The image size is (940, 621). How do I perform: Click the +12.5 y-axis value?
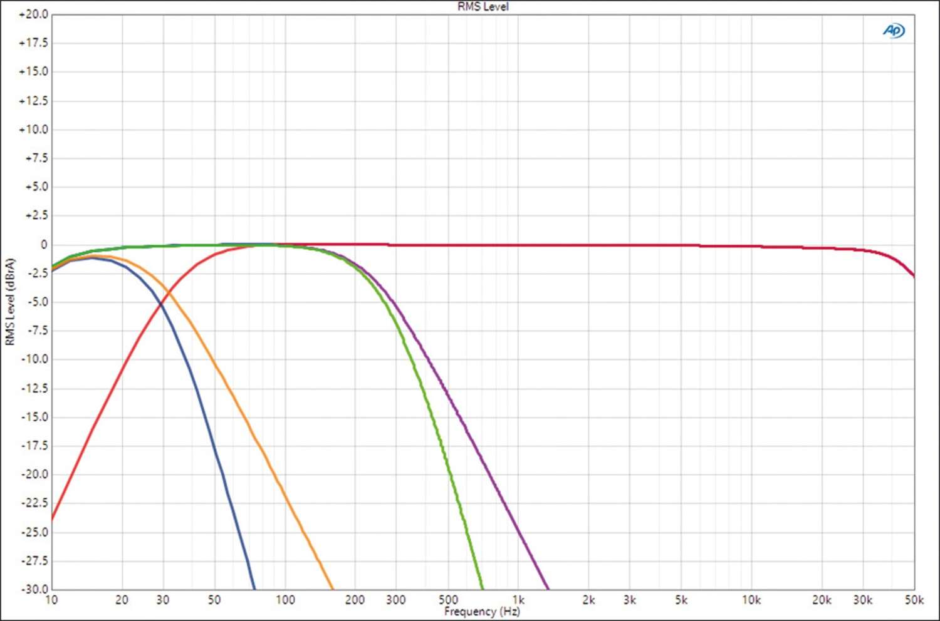[x=33, y=101]
